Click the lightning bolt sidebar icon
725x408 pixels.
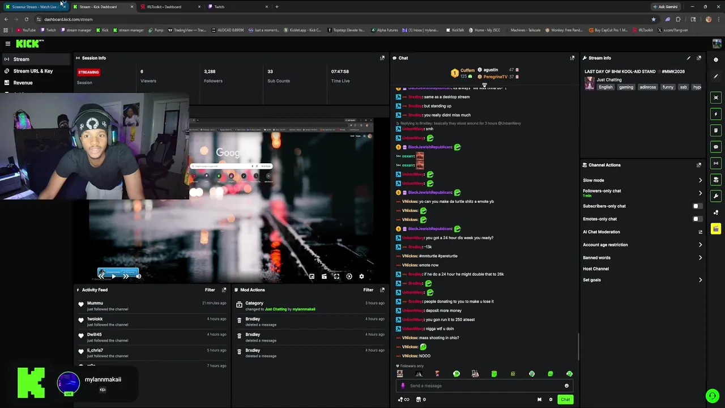[x=716, y=114]
